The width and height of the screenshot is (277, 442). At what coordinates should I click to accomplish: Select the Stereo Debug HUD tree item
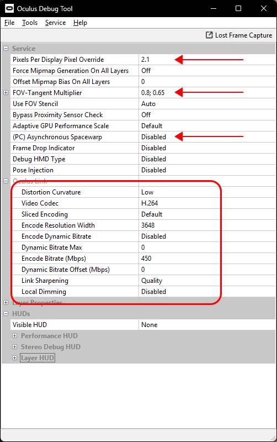click(x=51, y=347)
